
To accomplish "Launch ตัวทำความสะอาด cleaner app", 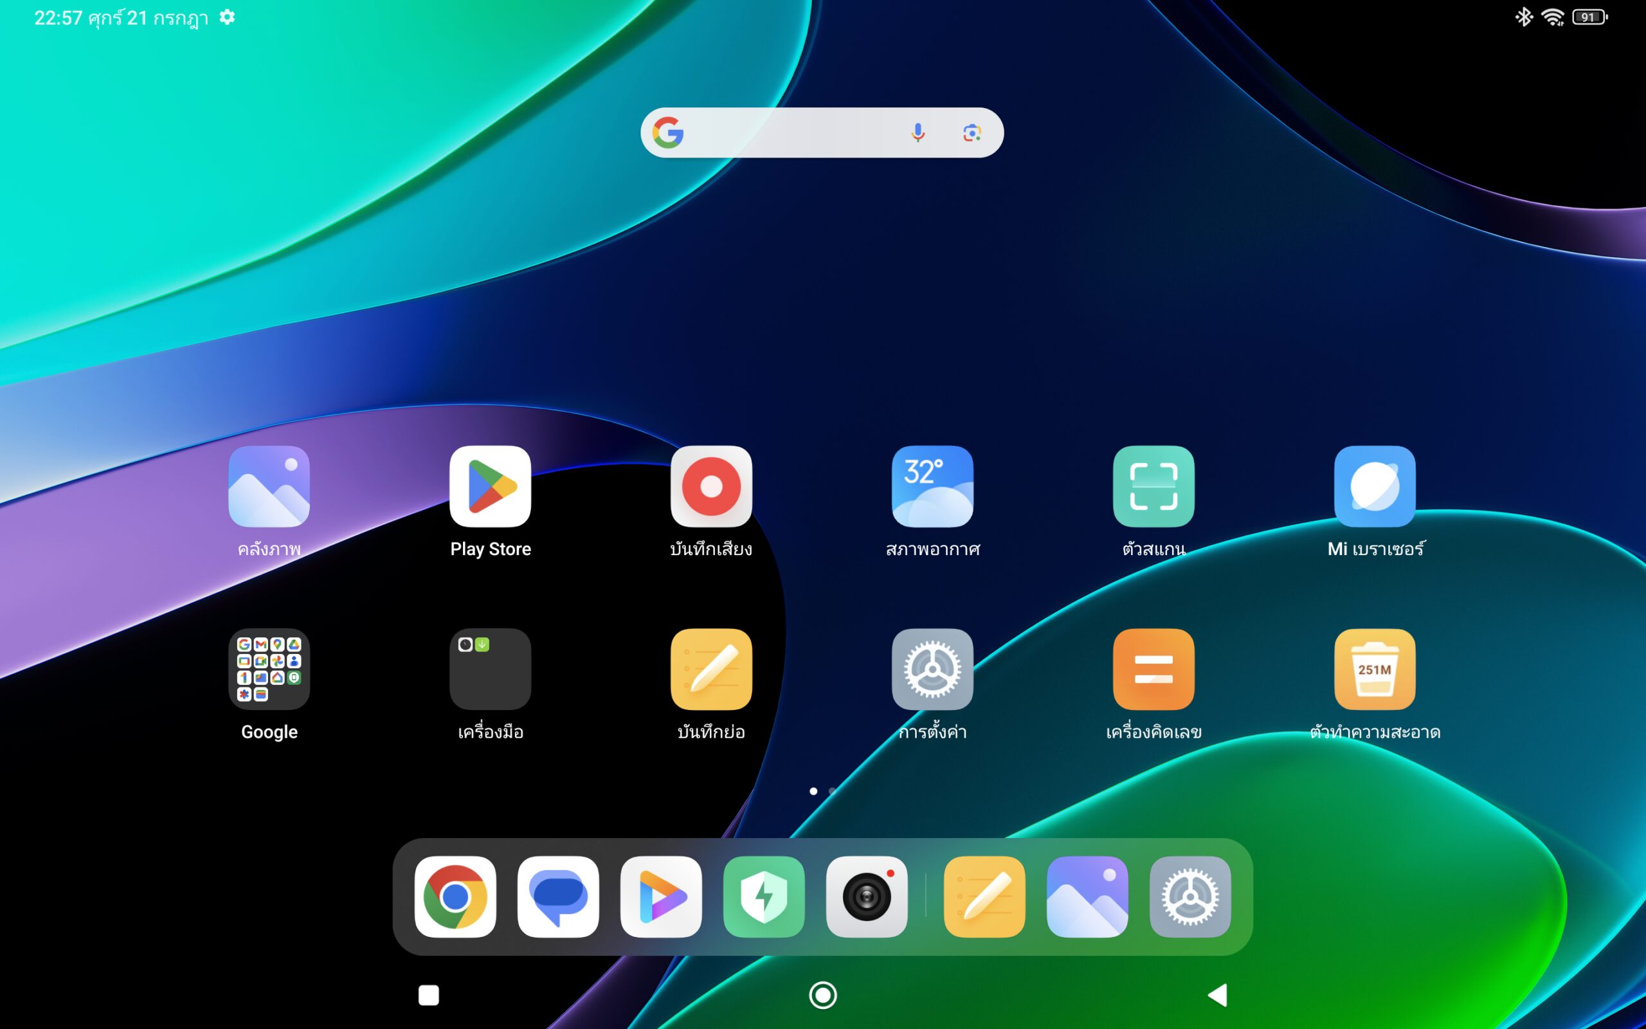I will (1375, 669).
